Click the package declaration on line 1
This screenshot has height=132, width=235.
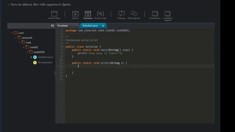point(98,30)
